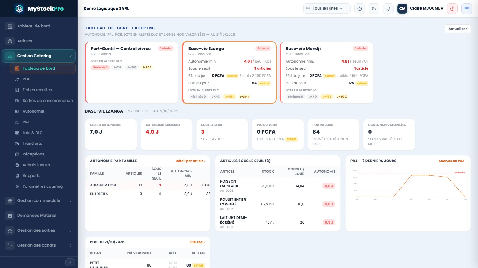Screen dimensions: 478x268
Task: Select the Base-vie Mandji card
Action: tap(327, 73)
